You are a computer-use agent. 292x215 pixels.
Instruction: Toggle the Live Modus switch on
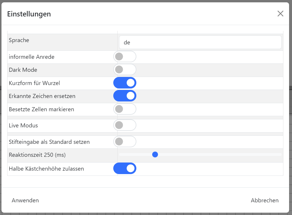125,125
